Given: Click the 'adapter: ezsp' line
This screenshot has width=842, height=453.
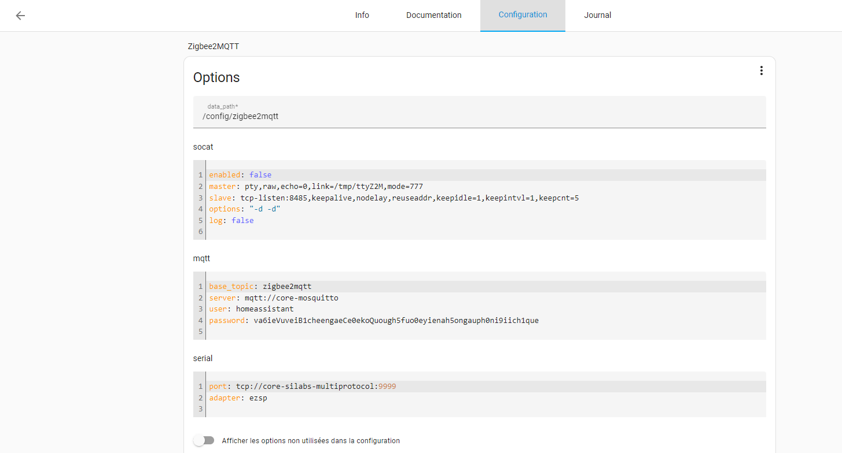Looking at the screenshot, I should point(238,398).
